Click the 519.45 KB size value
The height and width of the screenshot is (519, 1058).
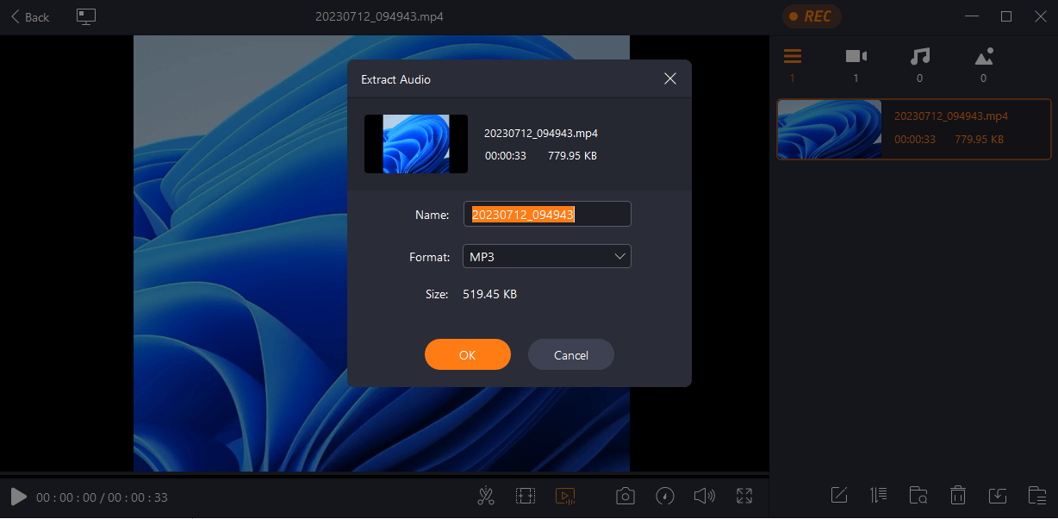coord(490,295)
